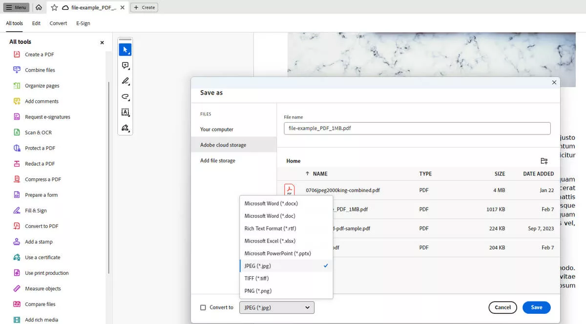Sort files by the NAME column header

[x=320, y=173]
